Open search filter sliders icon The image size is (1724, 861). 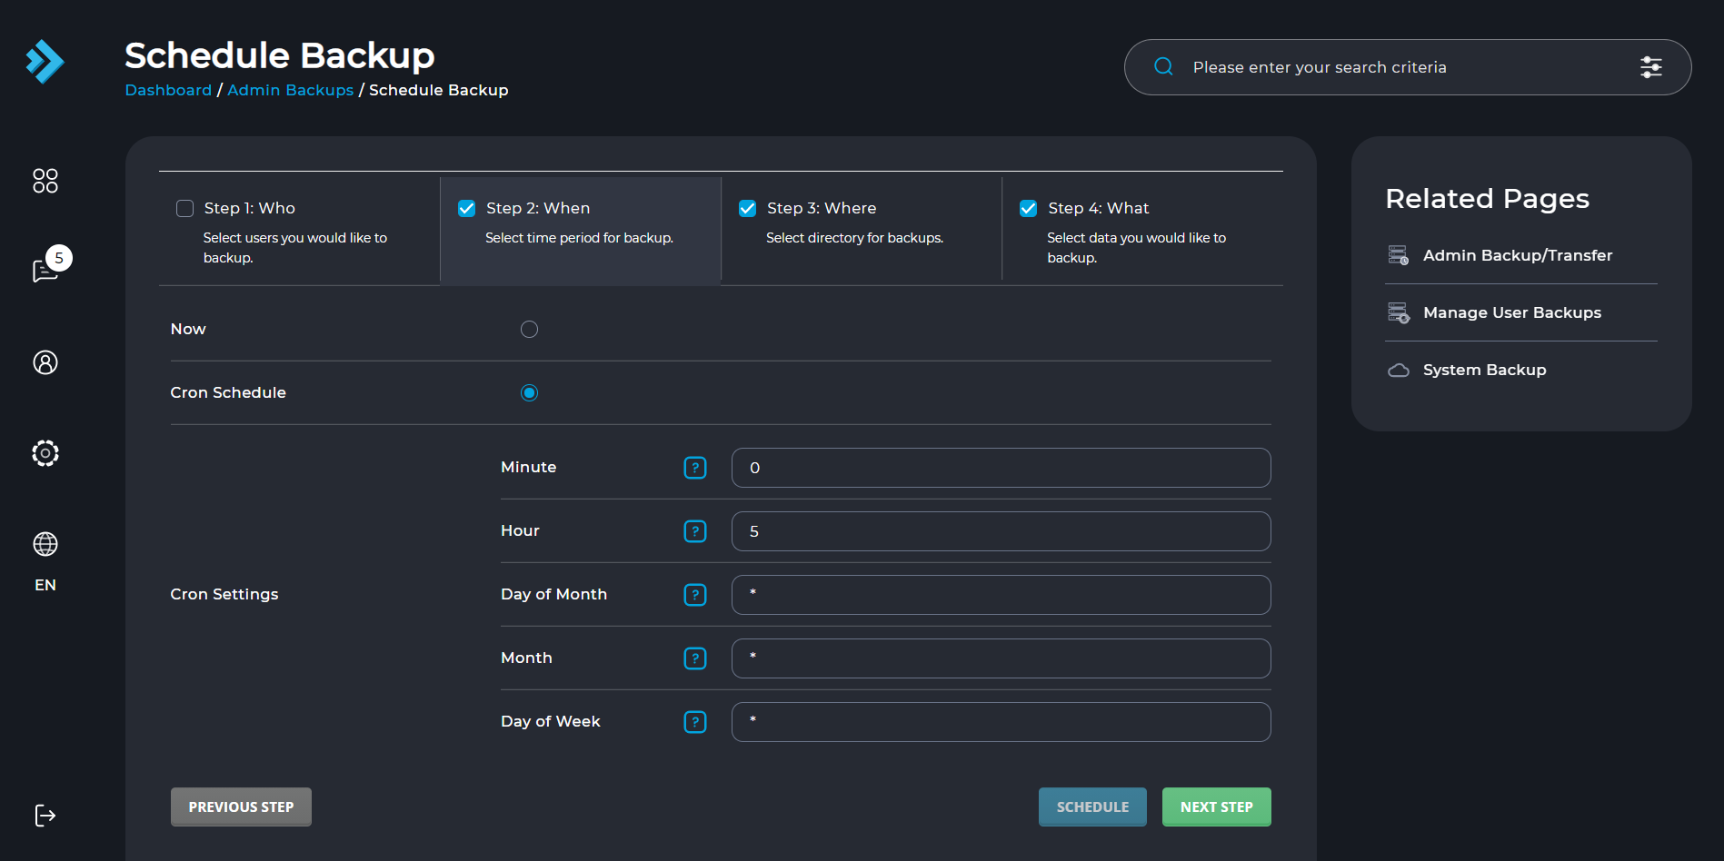point(1651,67)
